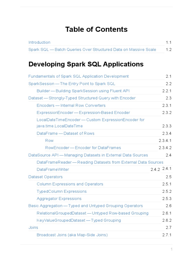193x257 pixels.
Task: Jump to Encoders Internal Row Converters
Action: [71, 105]
